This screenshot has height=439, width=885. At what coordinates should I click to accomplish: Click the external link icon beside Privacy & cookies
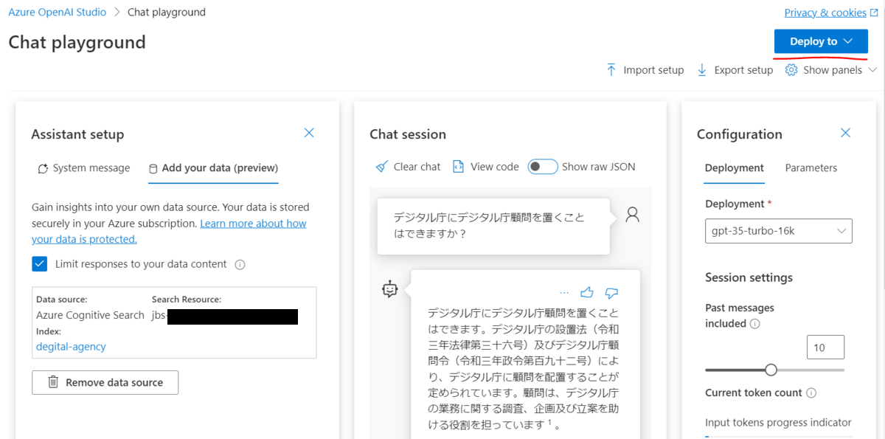(x=875, y=13)
